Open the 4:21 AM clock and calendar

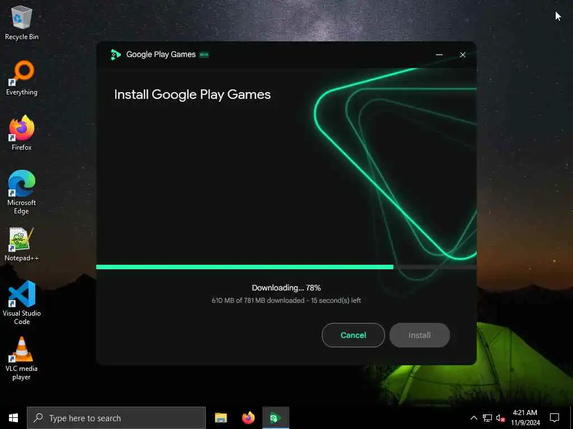click(x=525, y=418)
